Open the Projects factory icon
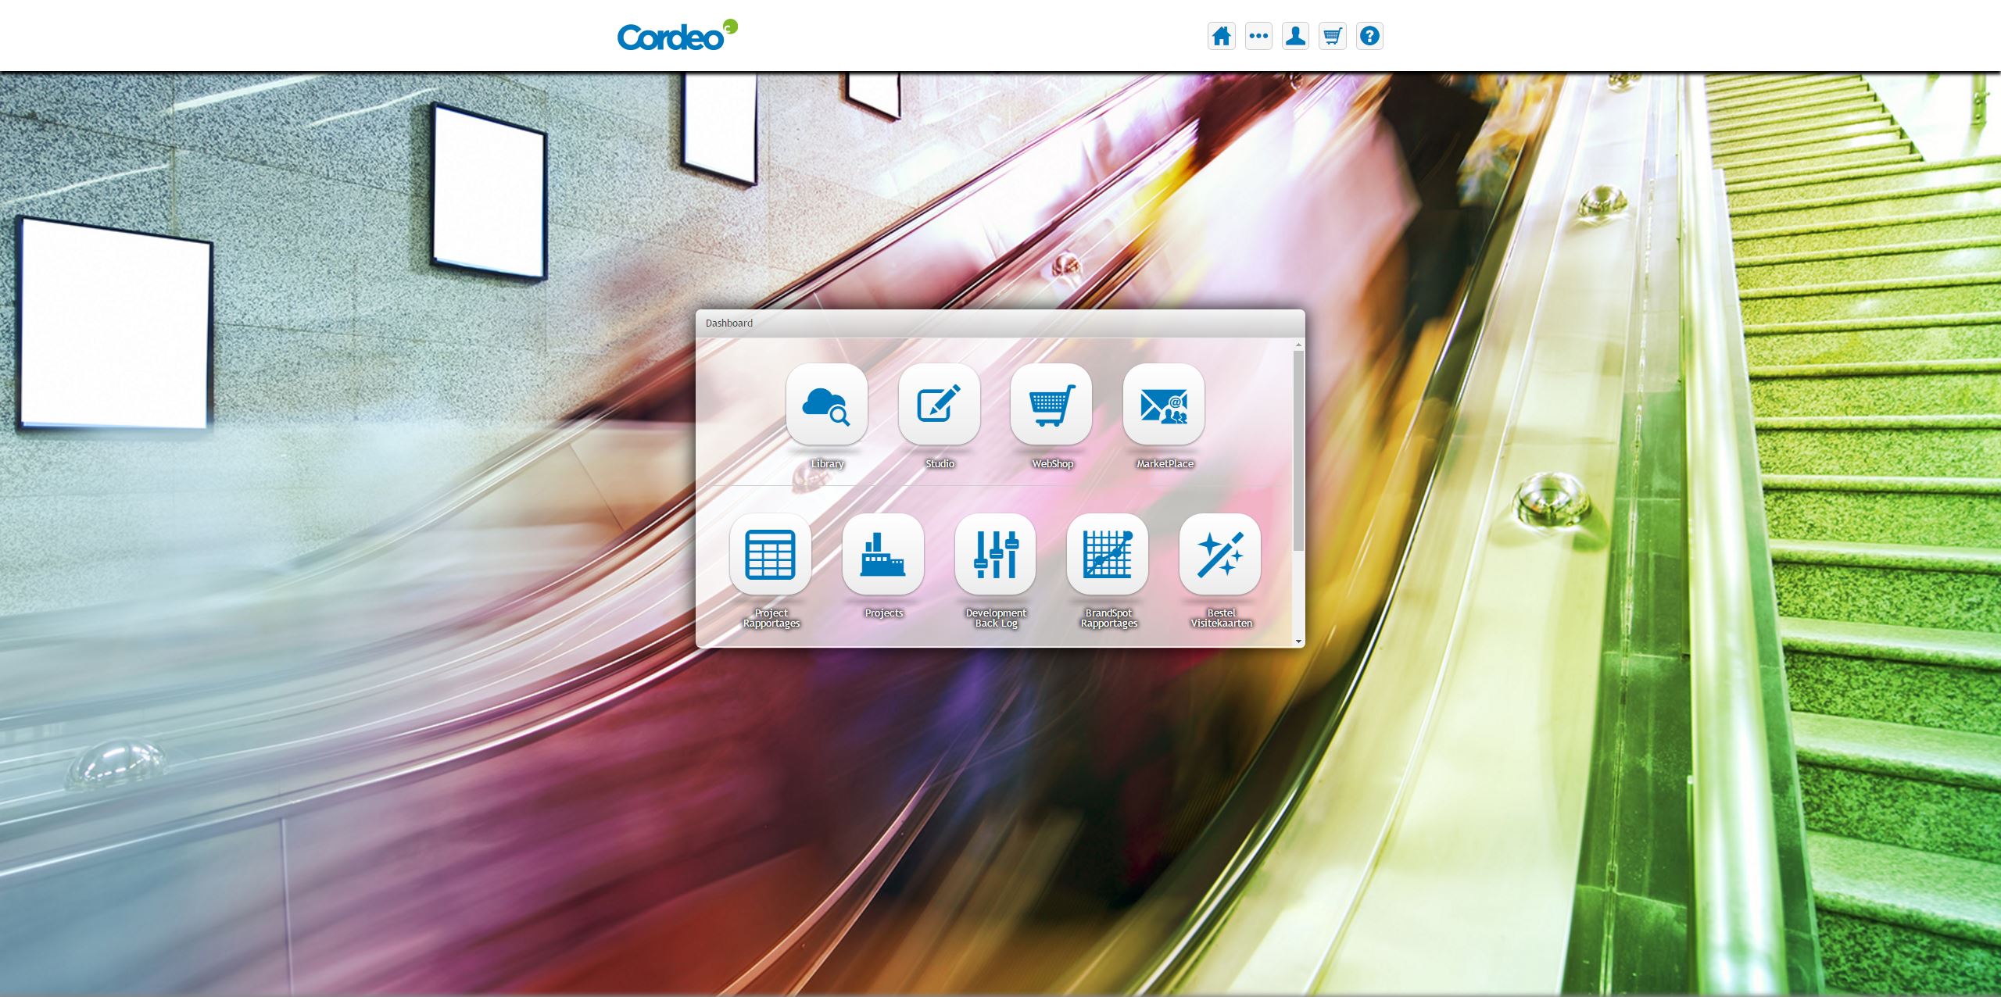The image size is (2001, 997). (x=883, y=554)
